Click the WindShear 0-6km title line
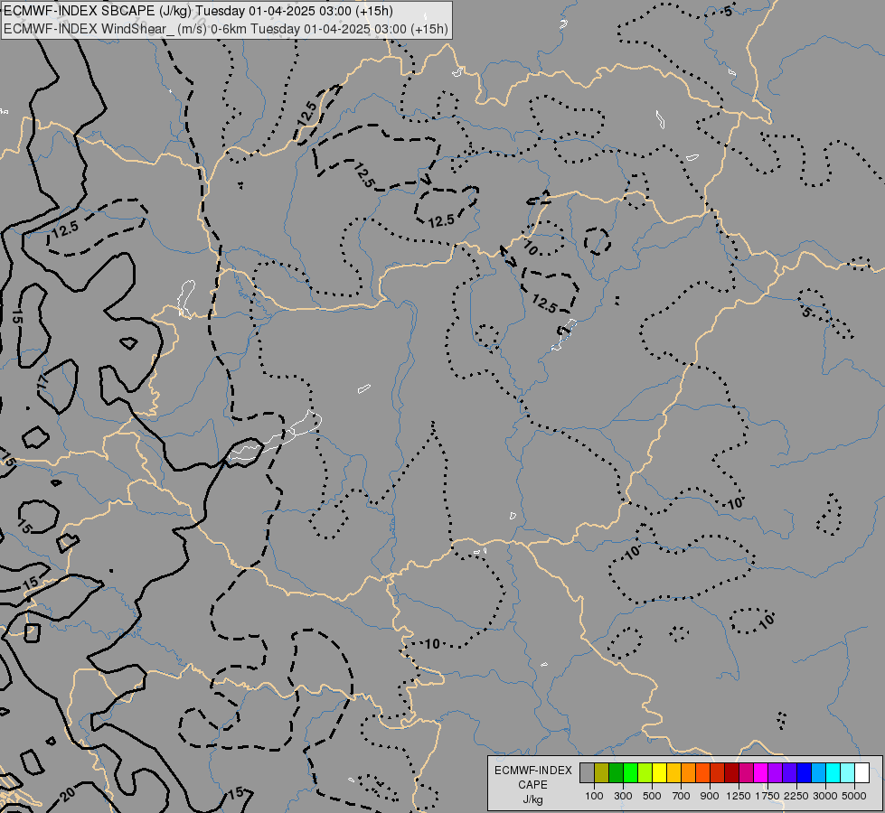885x813 pixels. [226, 29]
